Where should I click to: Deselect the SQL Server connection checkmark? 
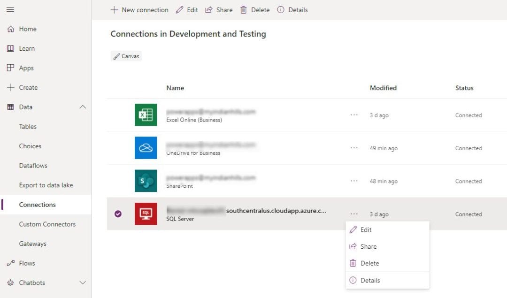(117, 214)
